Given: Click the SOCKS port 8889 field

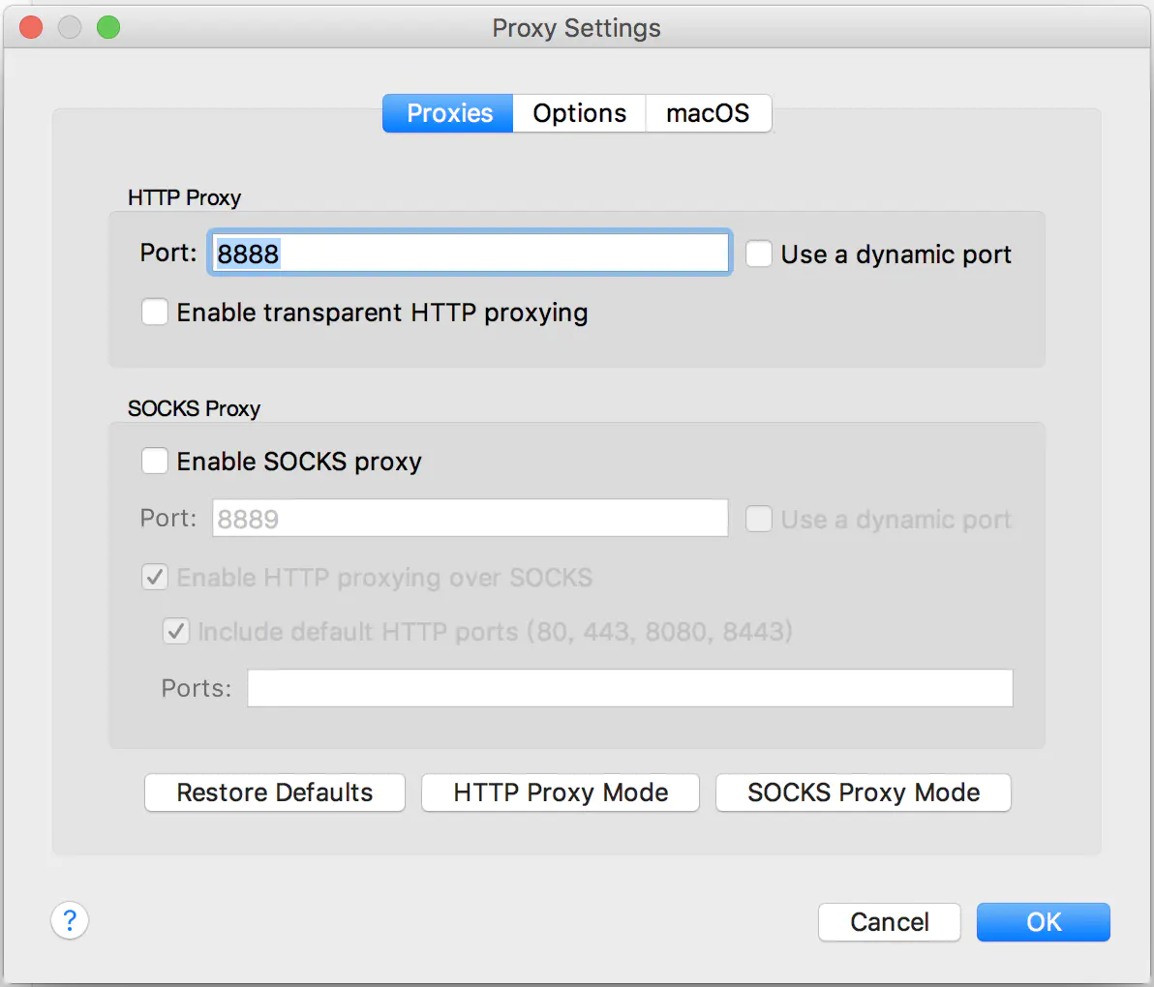Looking at the screenshot, I should point(470,519).
